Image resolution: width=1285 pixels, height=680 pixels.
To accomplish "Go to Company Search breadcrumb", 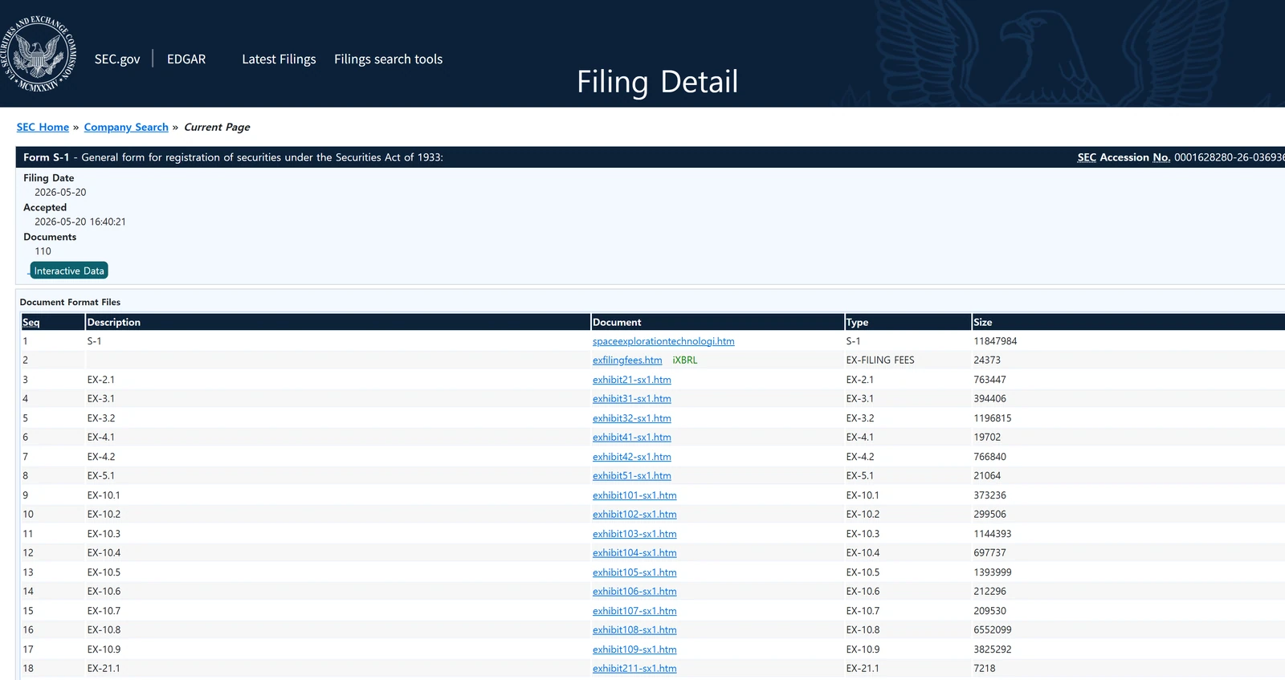I will [126, 127].
